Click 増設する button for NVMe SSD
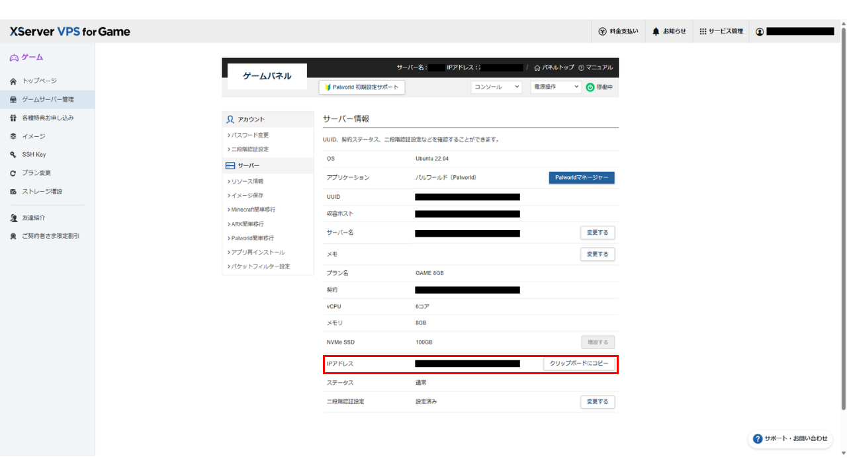 (x=598, y=342)
